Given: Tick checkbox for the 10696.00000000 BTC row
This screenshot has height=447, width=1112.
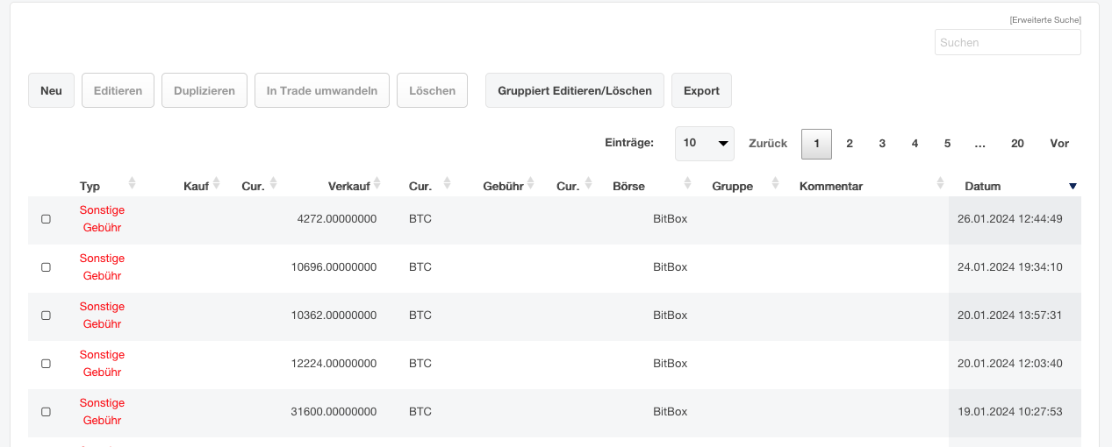Looking at the screenshot, I should click(x=47, y=267).
